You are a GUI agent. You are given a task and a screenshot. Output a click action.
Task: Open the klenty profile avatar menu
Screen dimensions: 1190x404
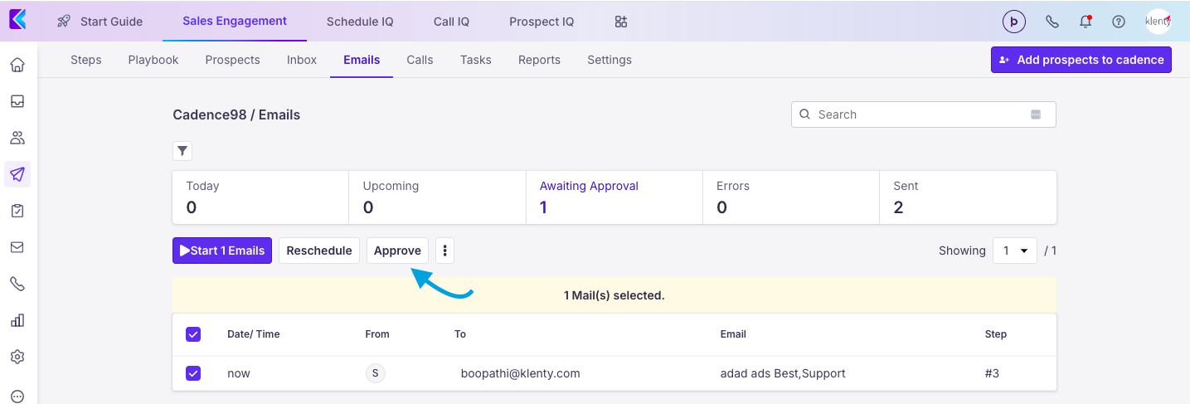[x=1158, y=22]
